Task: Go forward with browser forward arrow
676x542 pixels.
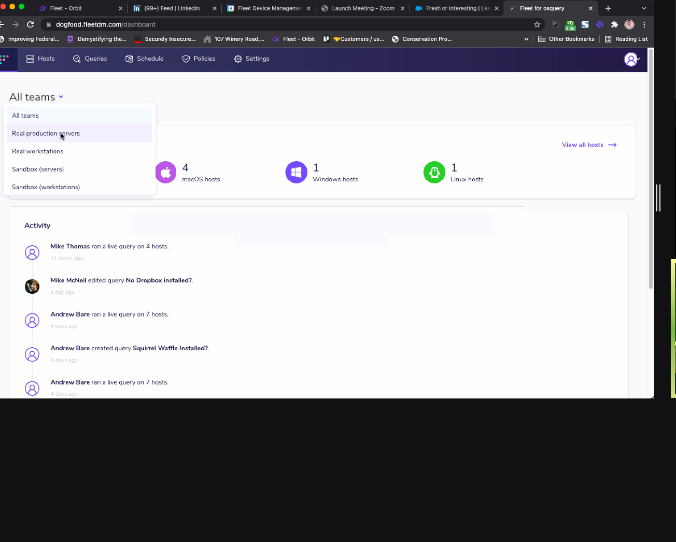Action: coord(16,24)
